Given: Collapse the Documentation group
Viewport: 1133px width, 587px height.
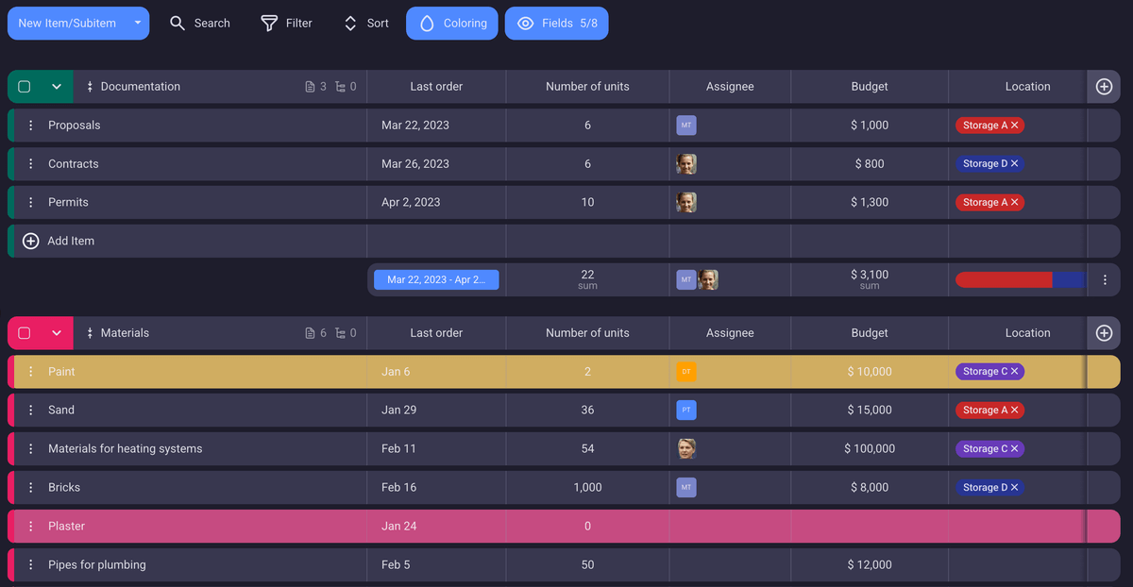Looking at the screenshot, I should click(x=55, y=86).
